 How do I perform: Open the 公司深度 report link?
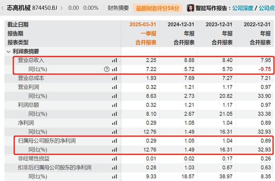(243, 8)
